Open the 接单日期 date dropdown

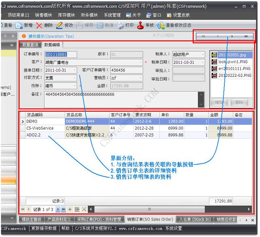(74, 70)
